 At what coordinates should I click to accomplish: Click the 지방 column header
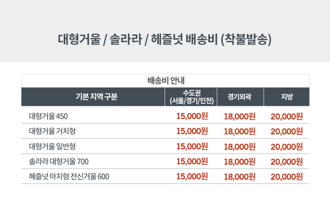287,97
